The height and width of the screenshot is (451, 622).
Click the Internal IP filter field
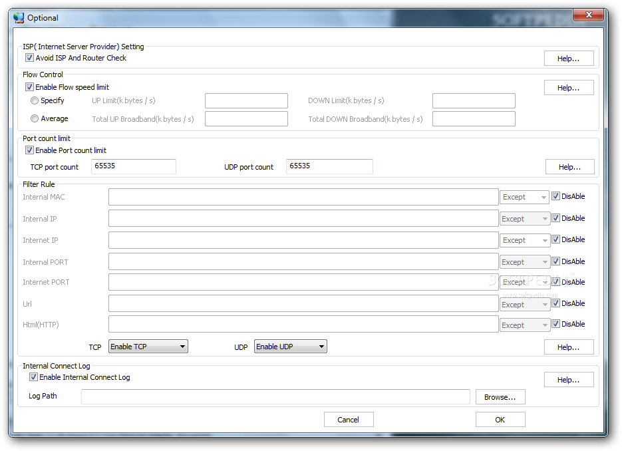tap(303, 218)
